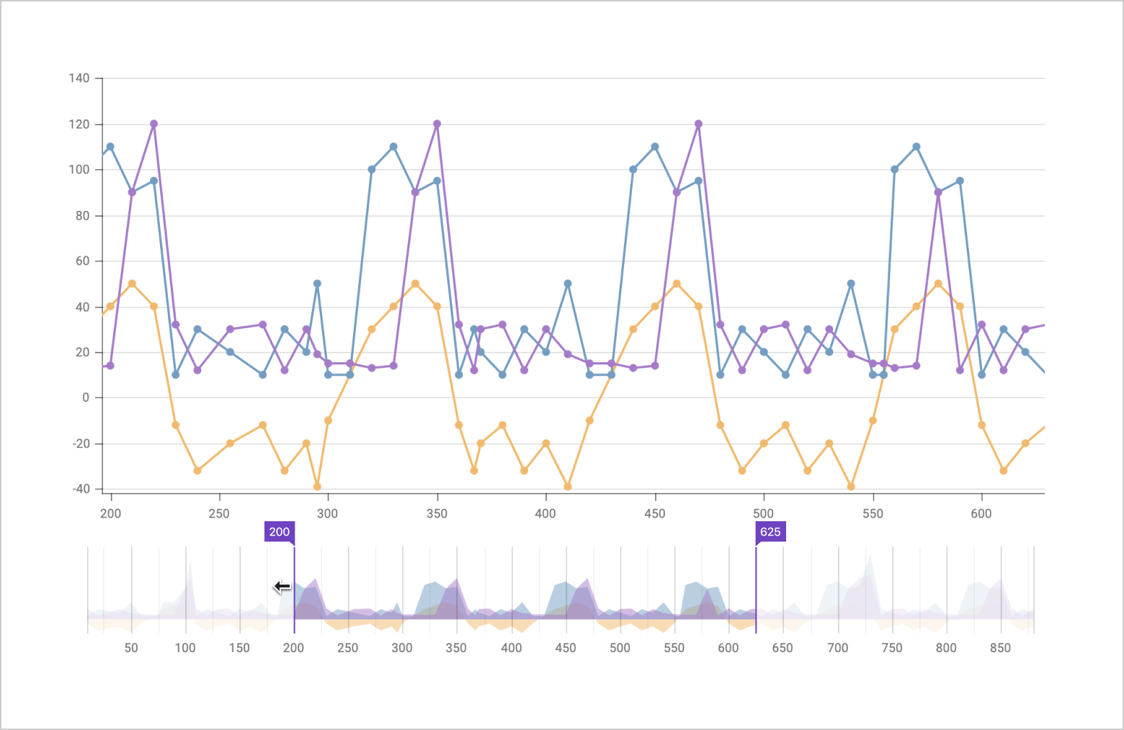1124x730 pixels.
Task: Click the navigator label 50
Action: 131,648
